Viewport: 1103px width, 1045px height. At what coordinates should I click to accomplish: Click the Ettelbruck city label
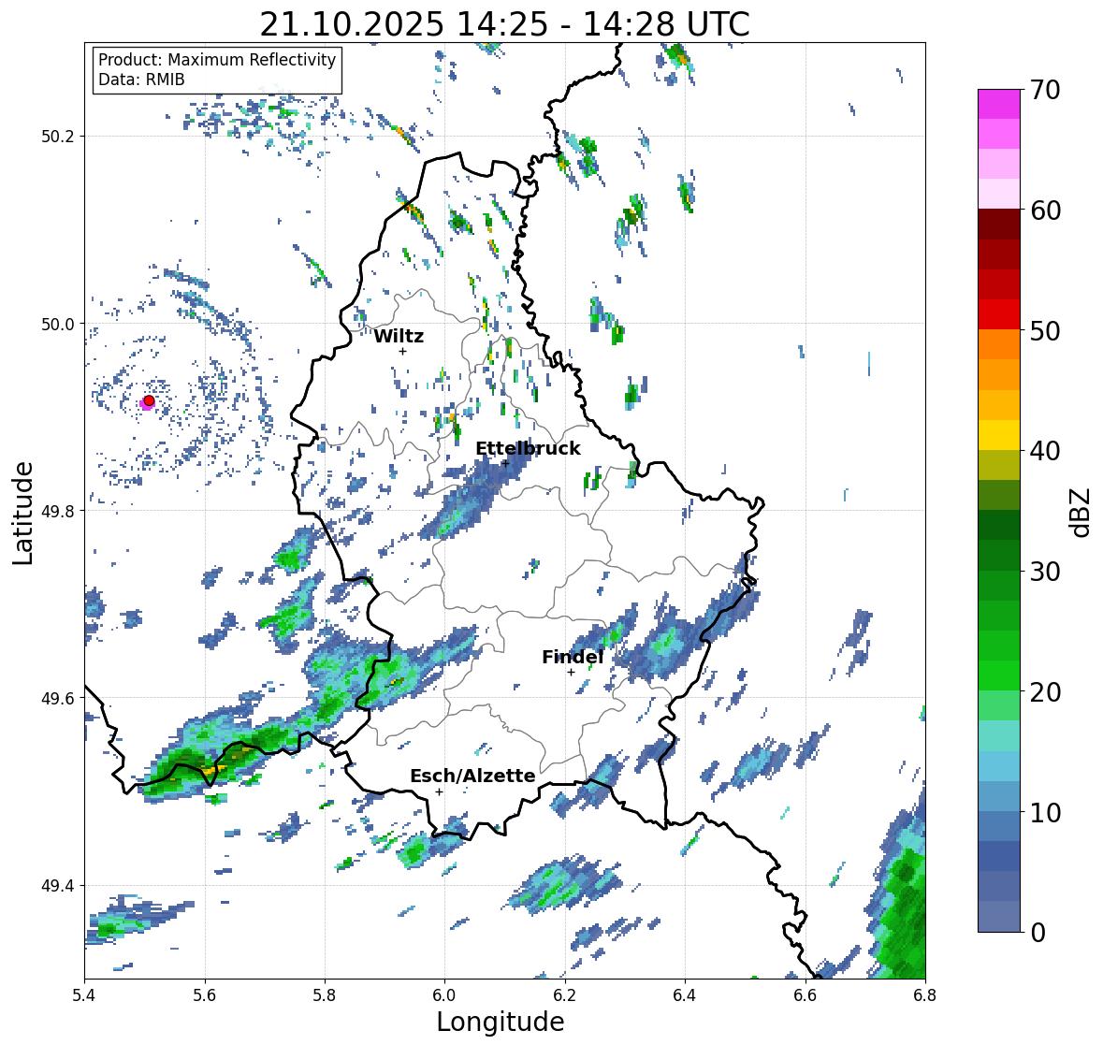pos(528,449)
